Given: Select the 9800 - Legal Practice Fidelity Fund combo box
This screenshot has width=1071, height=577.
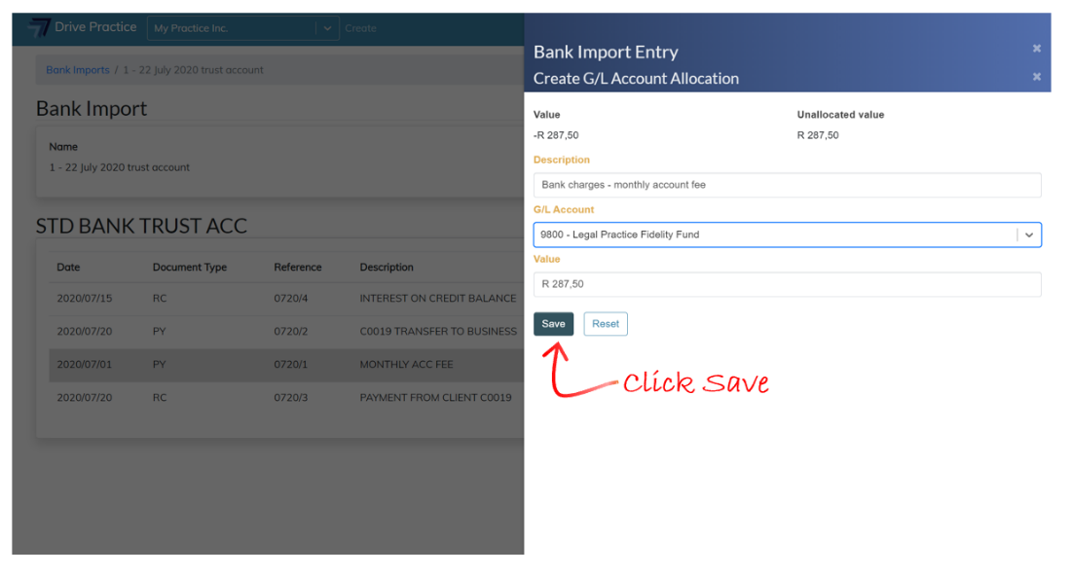Looking at the screenshot, I should (x=787, y=234).
